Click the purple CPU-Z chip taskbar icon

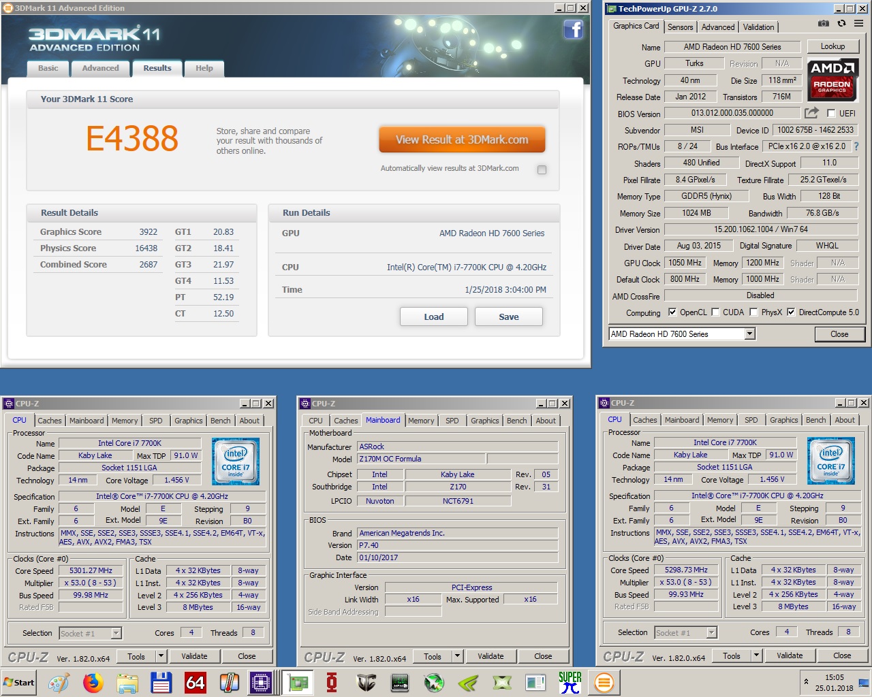(262, 683)
